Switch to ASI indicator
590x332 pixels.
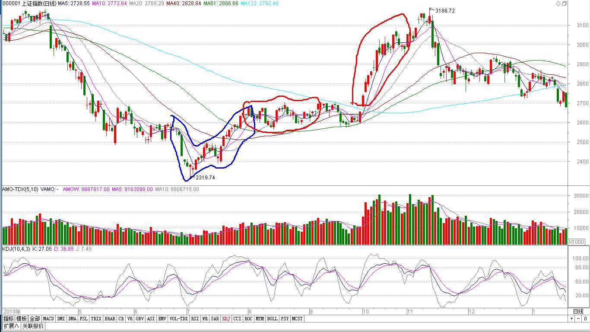[x=151, y=319]
